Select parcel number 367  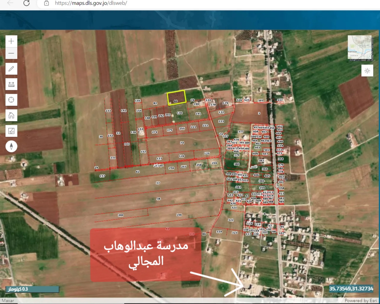261,161
